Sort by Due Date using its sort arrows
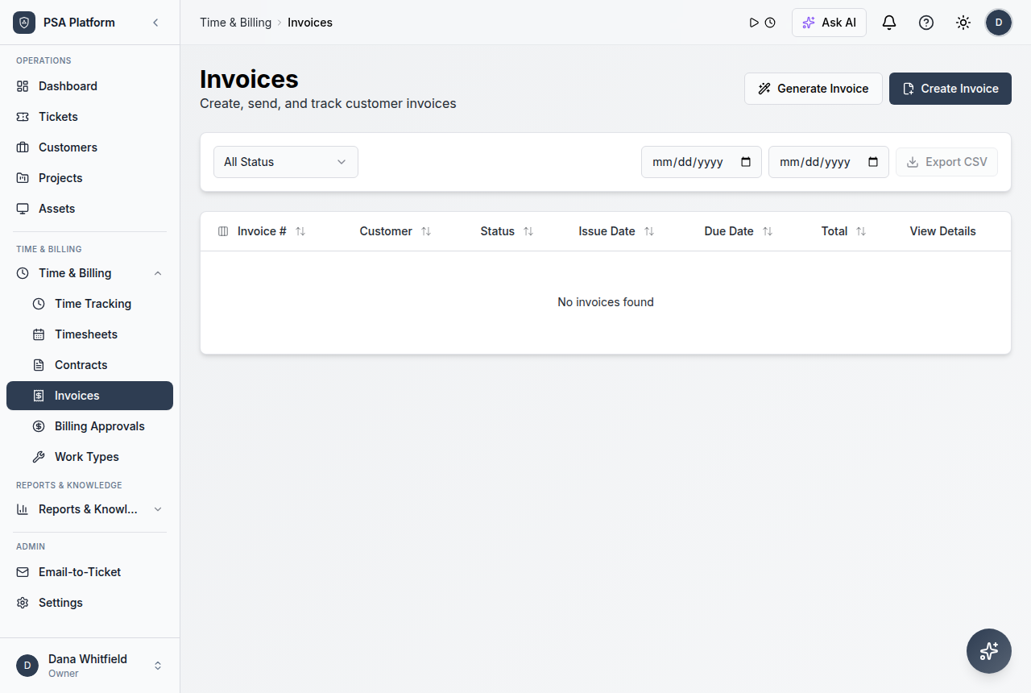1031x693 pixels. tap(768, 231)
